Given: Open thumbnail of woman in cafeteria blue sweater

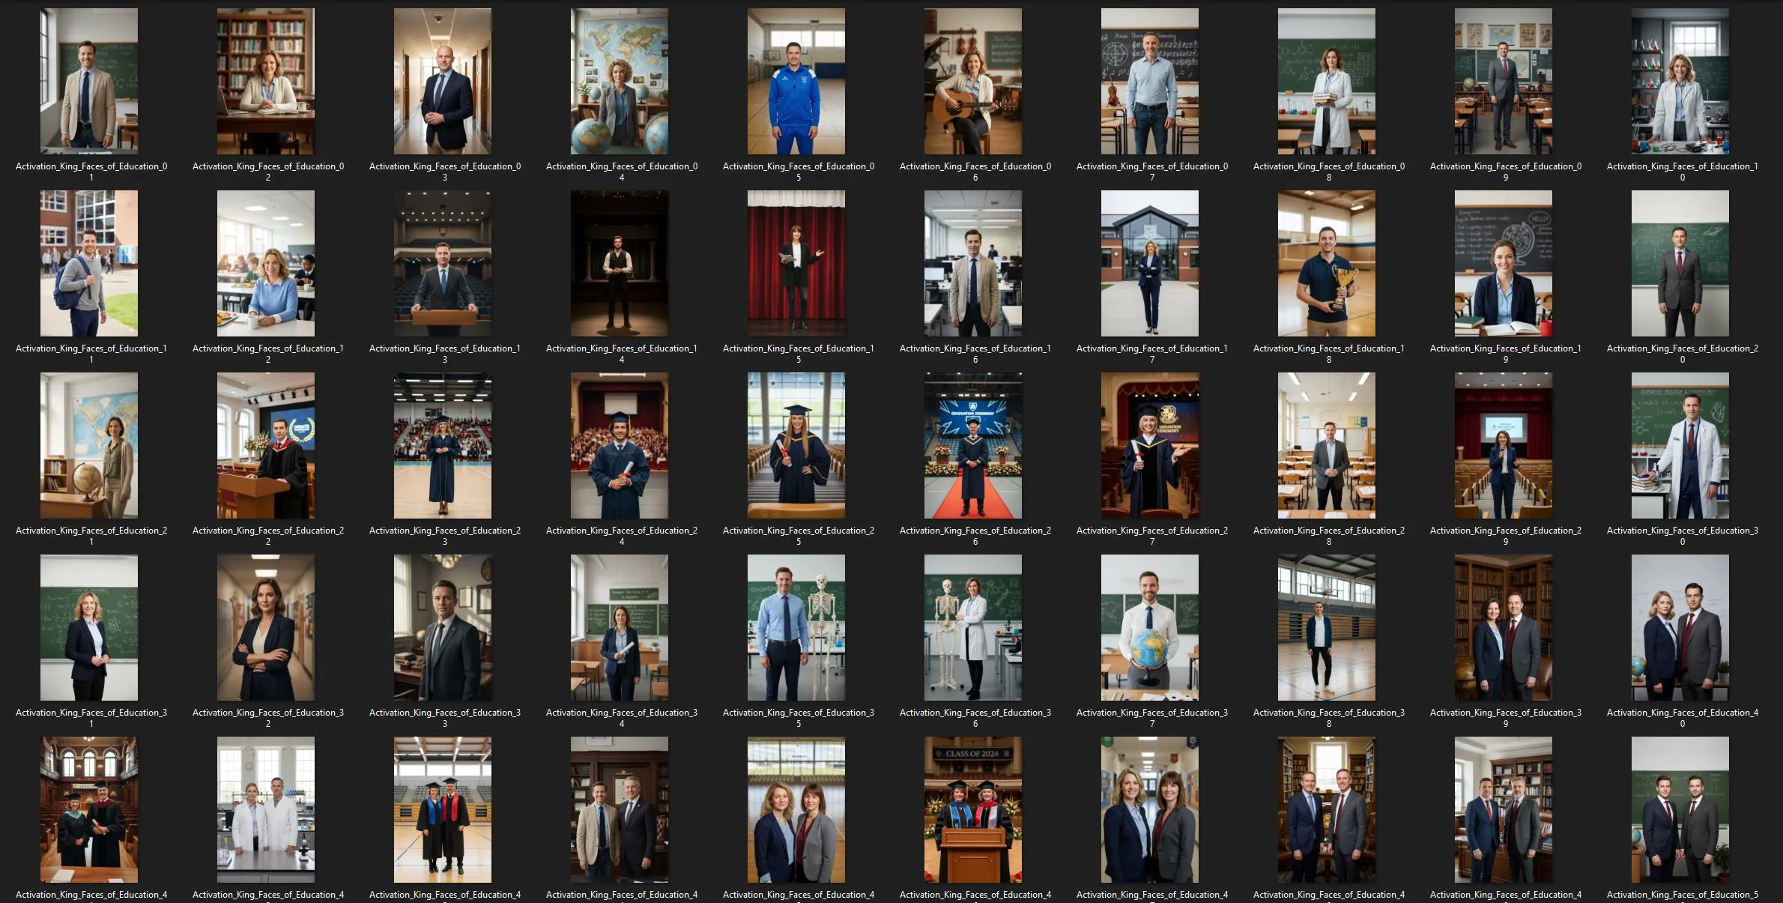Looking at the screenshot, I should tap(265, 263).
